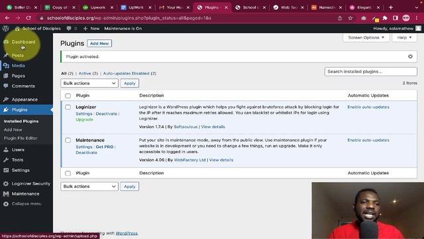Expand the Help panel
This screenshot has width=424, height=239.
(x=404, y=38)
